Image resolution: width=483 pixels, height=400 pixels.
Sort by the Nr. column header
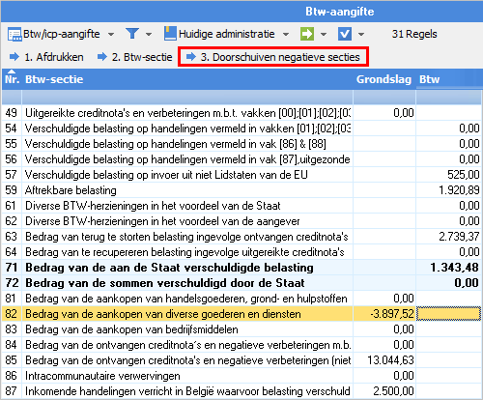[x=12, y=79]
